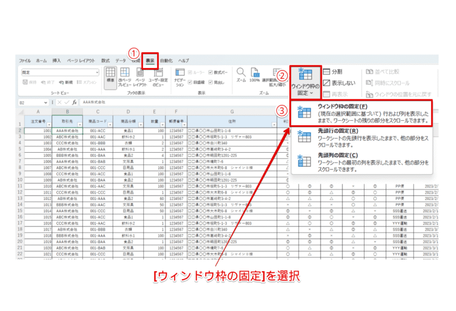The image size is (456, 311).
Task: Open the 数量 filter arrow
Action: click(162, 125)
